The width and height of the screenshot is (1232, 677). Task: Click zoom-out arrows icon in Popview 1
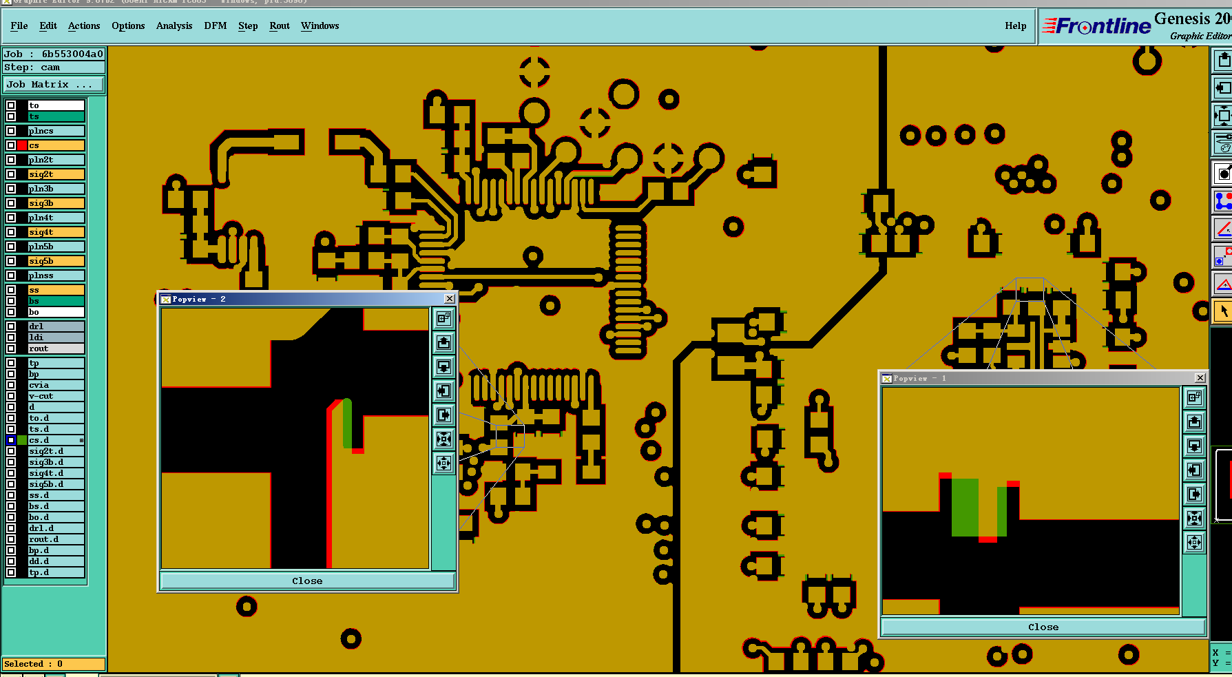[x=1194, y=542]
